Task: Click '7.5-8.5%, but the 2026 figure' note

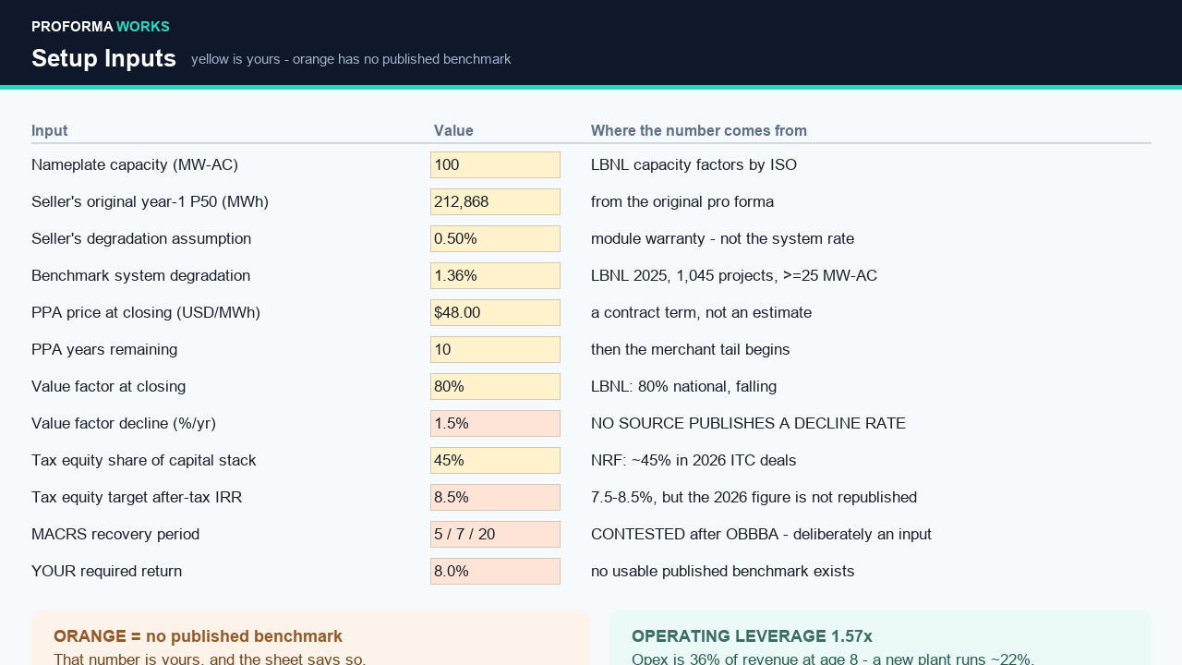Action: [x=754, y=497]
